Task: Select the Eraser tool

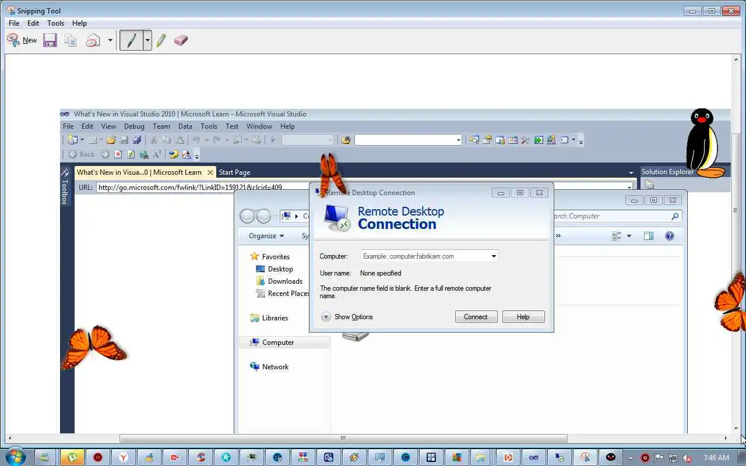Action: (x=181, y=40)
